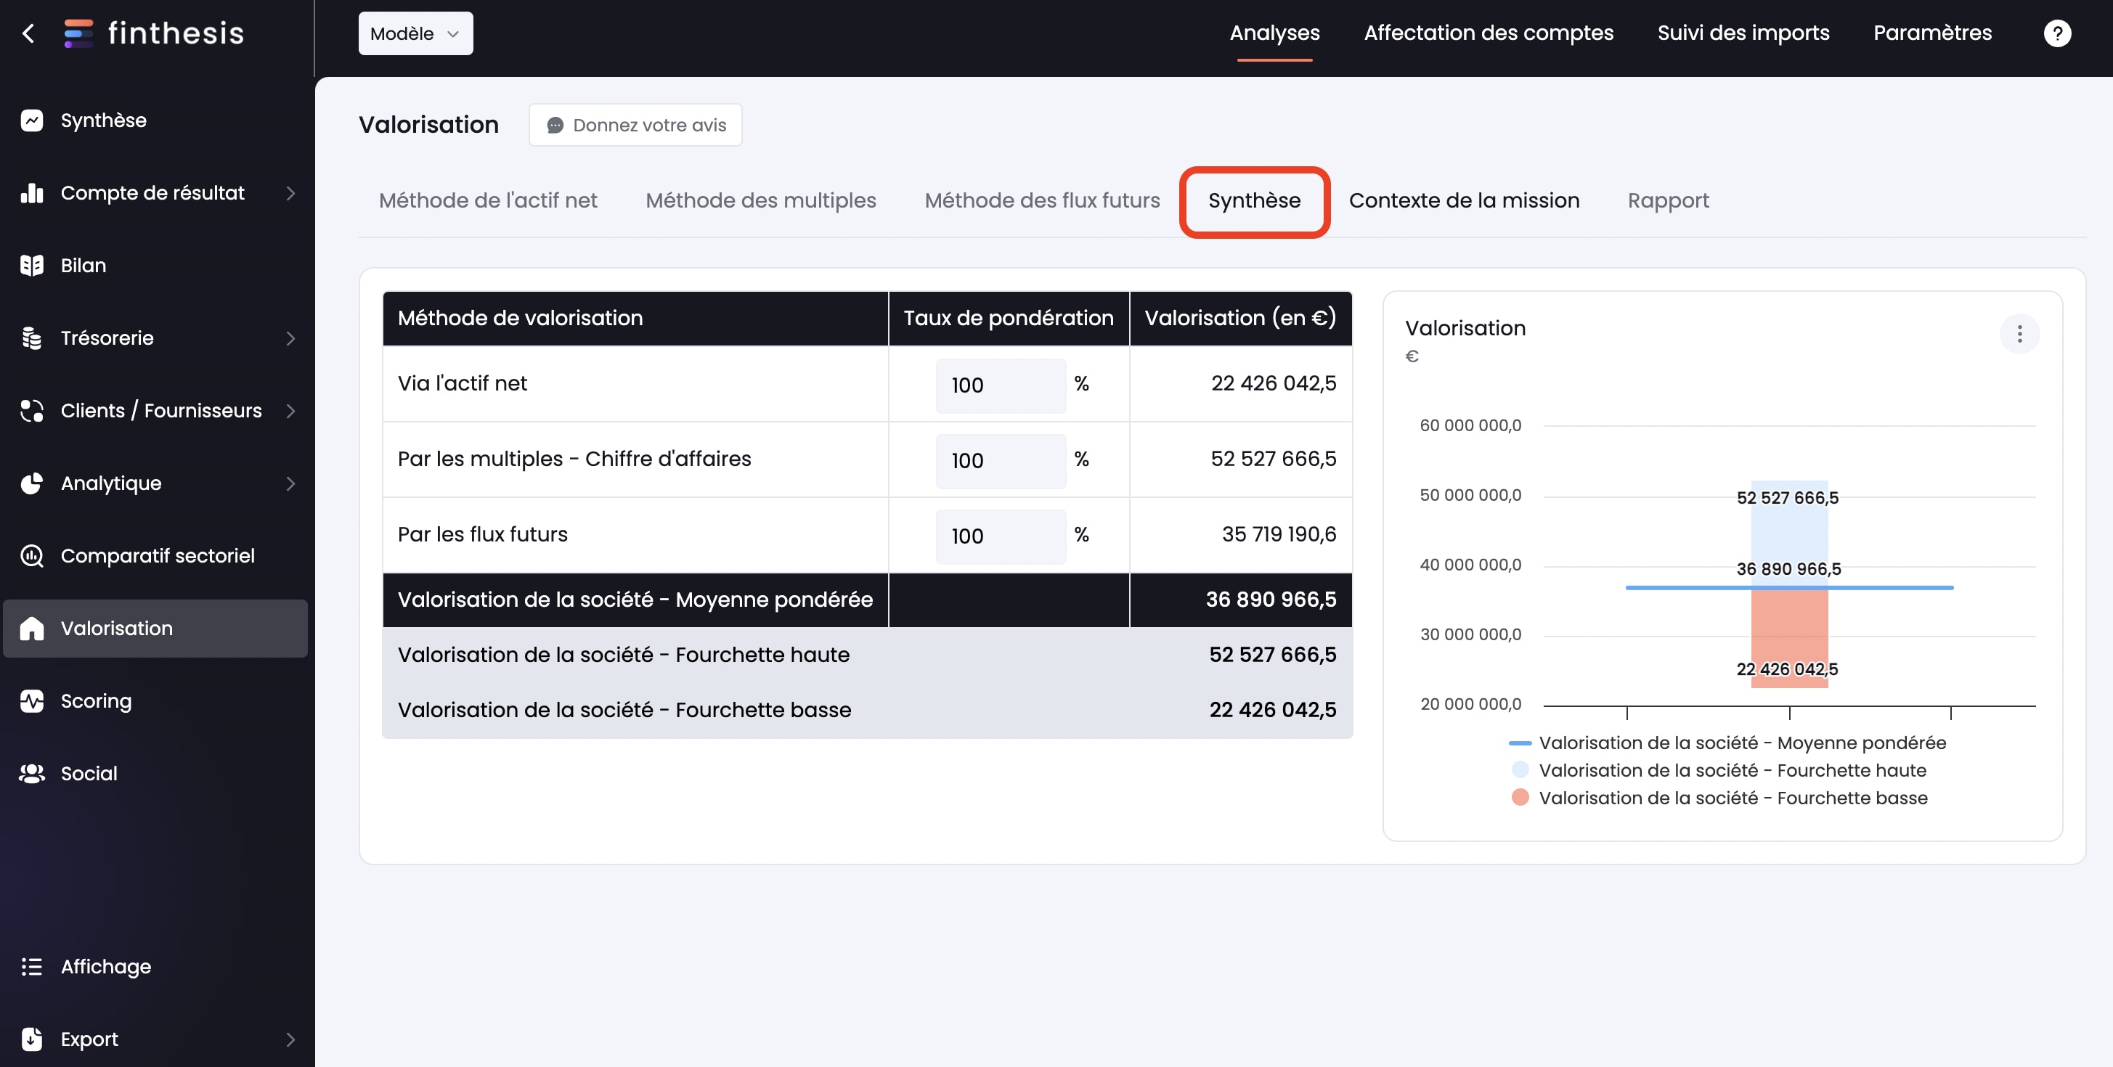Image resolution: width=2113 pixels, height=1067 pixels.
Task: Toggle Fourchette haute legend swatch
Action: pos(1520,770)
